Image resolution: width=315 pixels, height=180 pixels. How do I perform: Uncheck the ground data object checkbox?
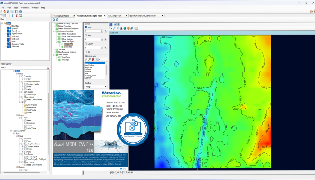(8, 28)
